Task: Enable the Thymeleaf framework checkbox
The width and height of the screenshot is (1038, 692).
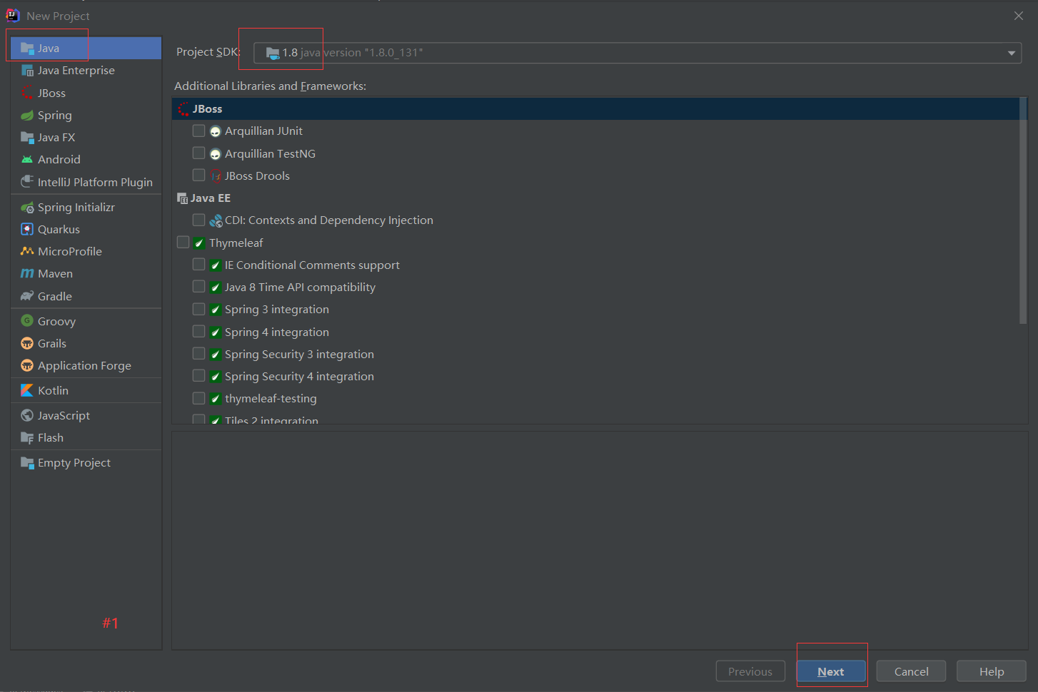Action: (183, 242)
